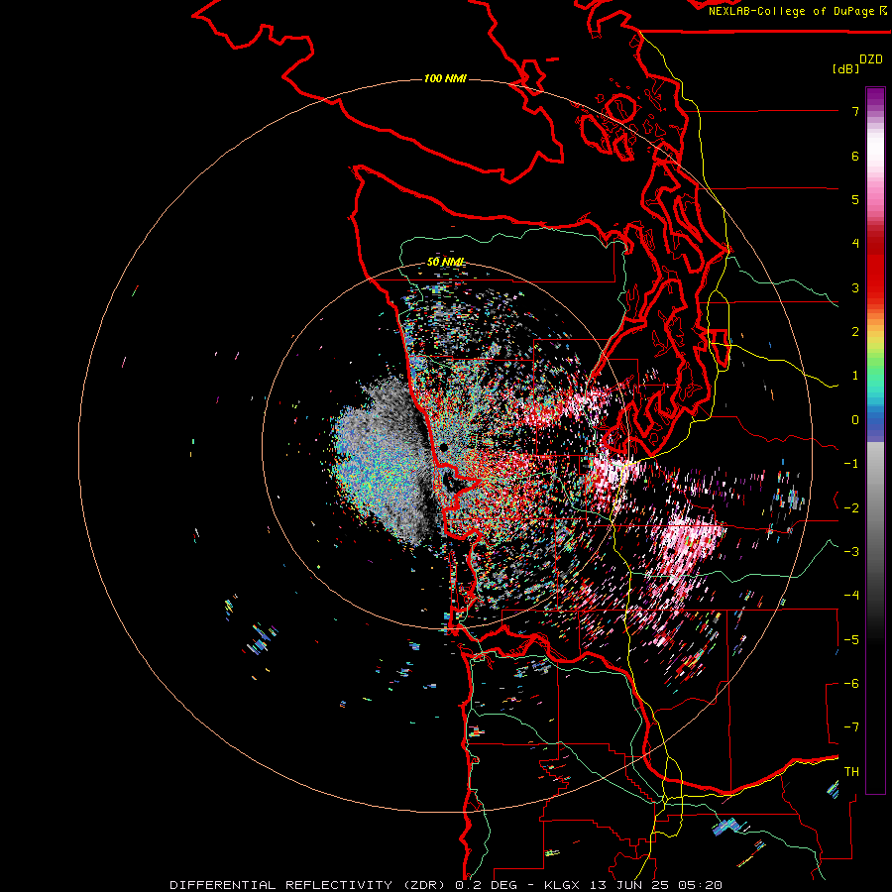Click the -2 tick label on color scale

(851, 508)
